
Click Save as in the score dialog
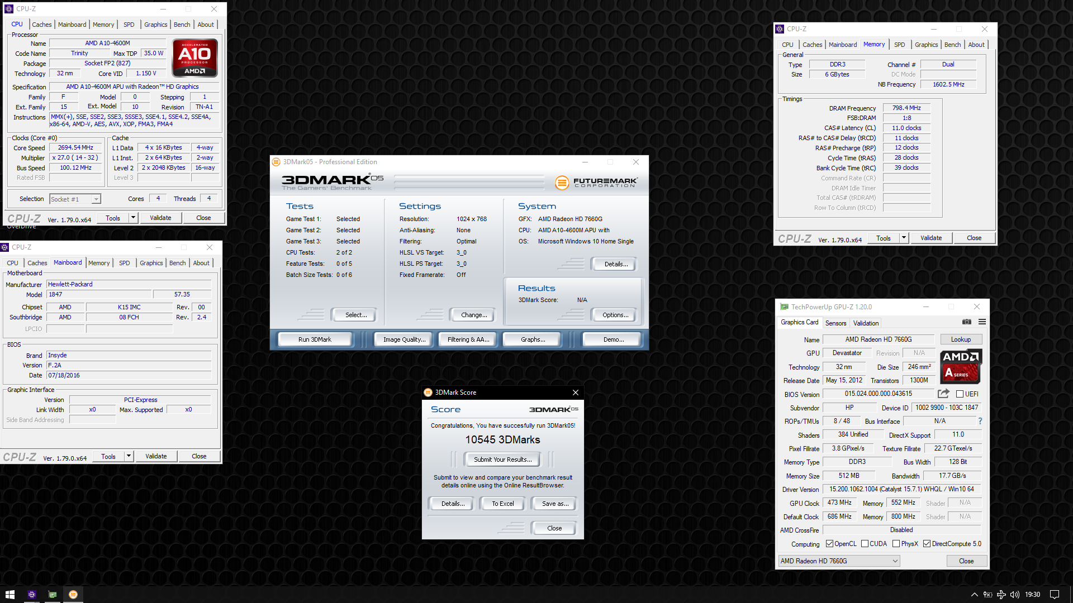[555, 504]
